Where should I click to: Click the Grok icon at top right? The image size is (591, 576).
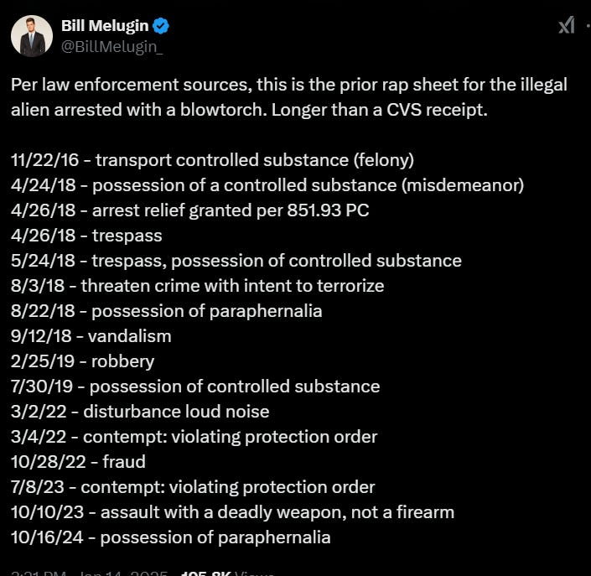click(x=567, y=25)
